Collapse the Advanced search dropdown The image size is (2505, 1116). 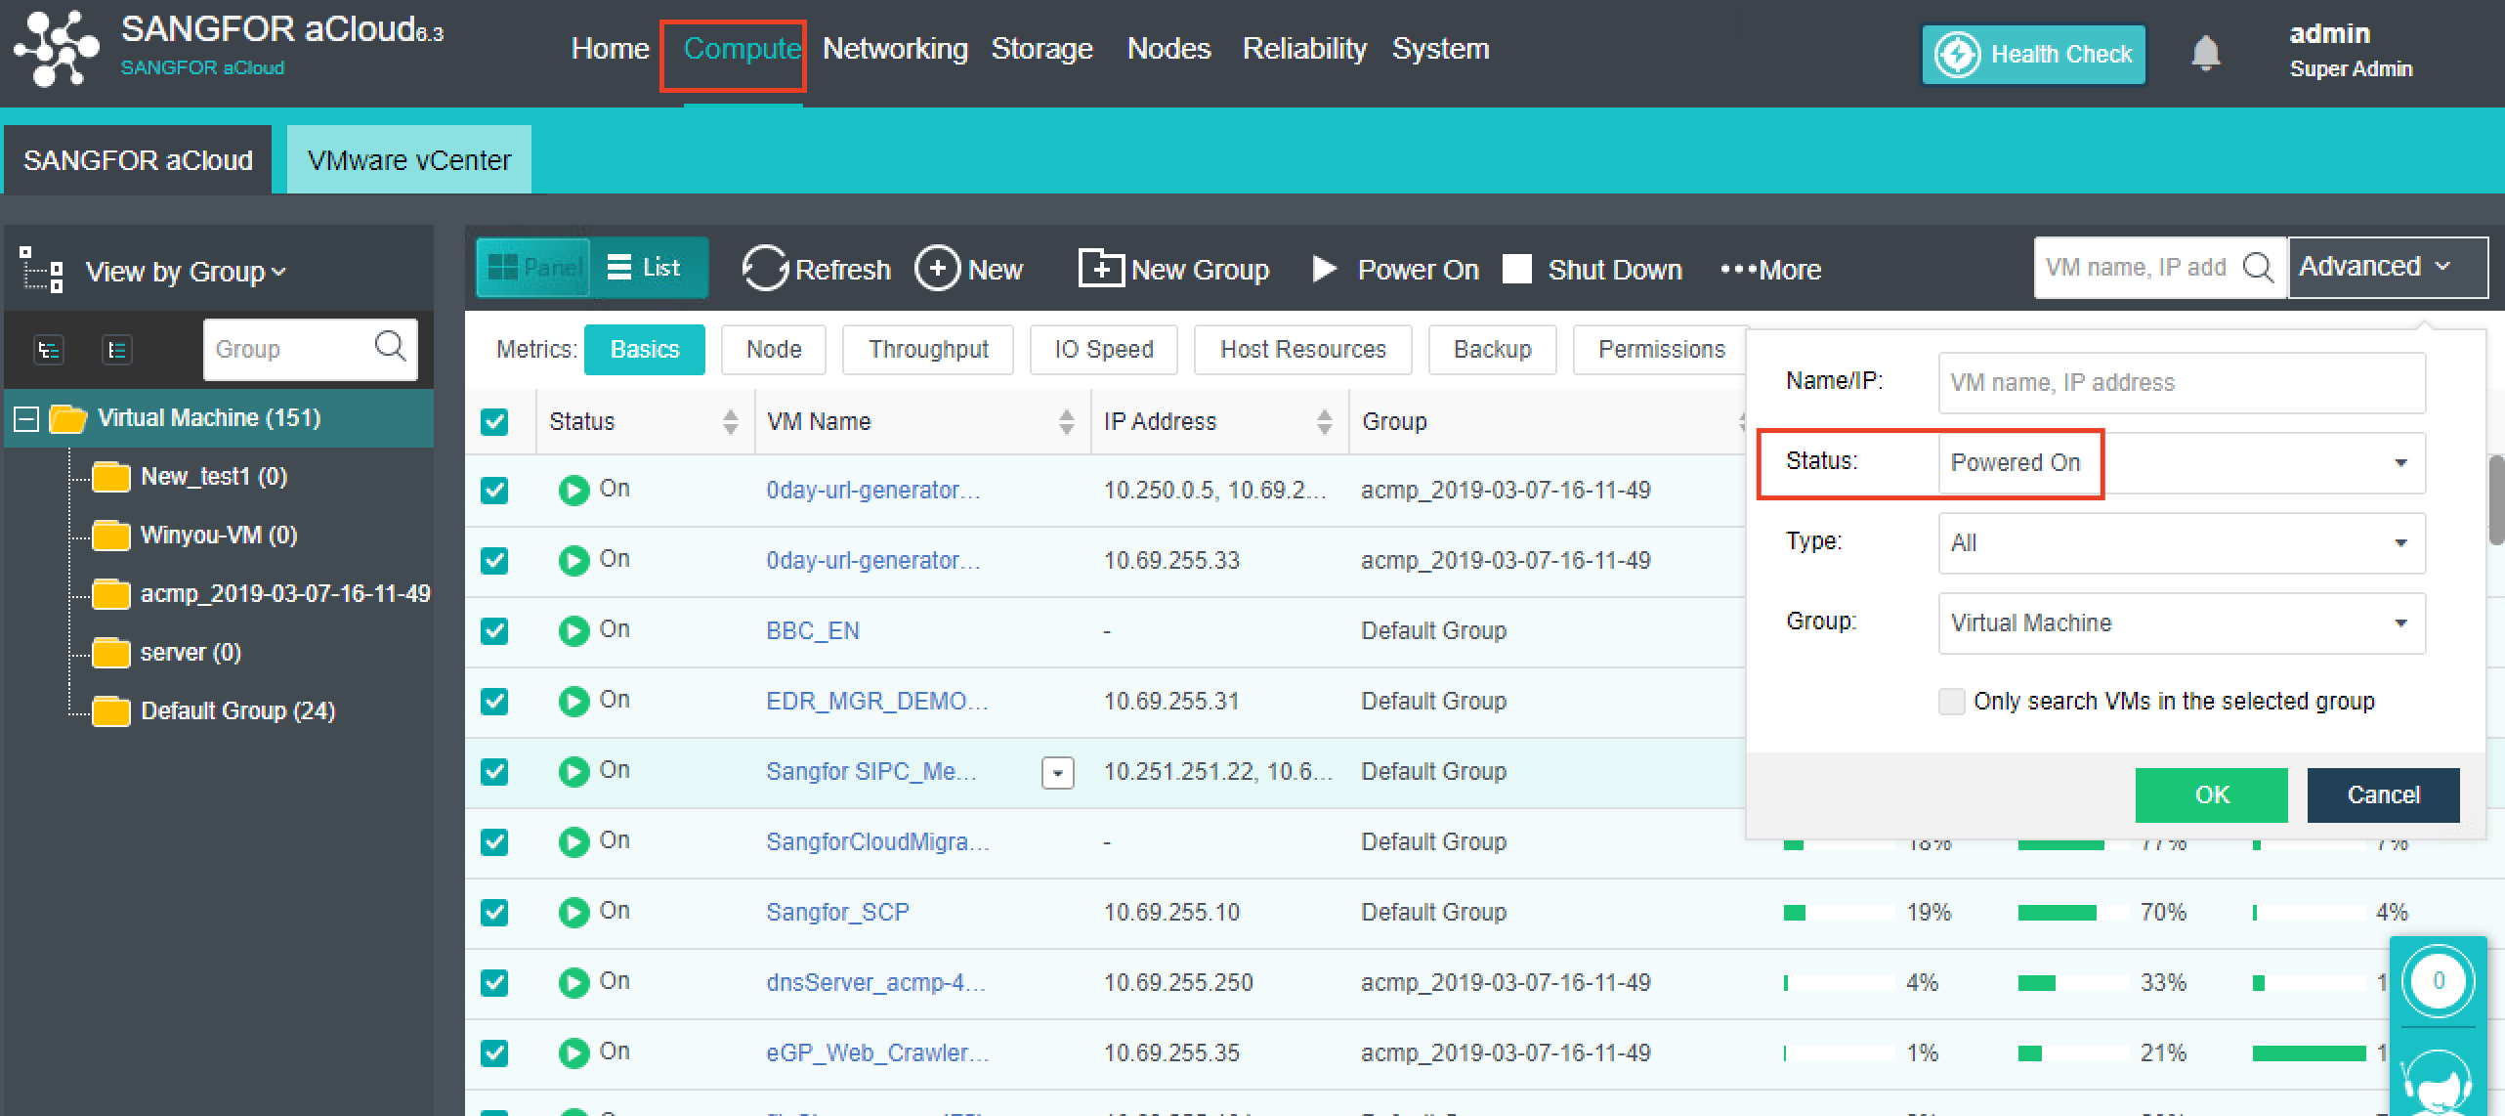point(2387,266)
